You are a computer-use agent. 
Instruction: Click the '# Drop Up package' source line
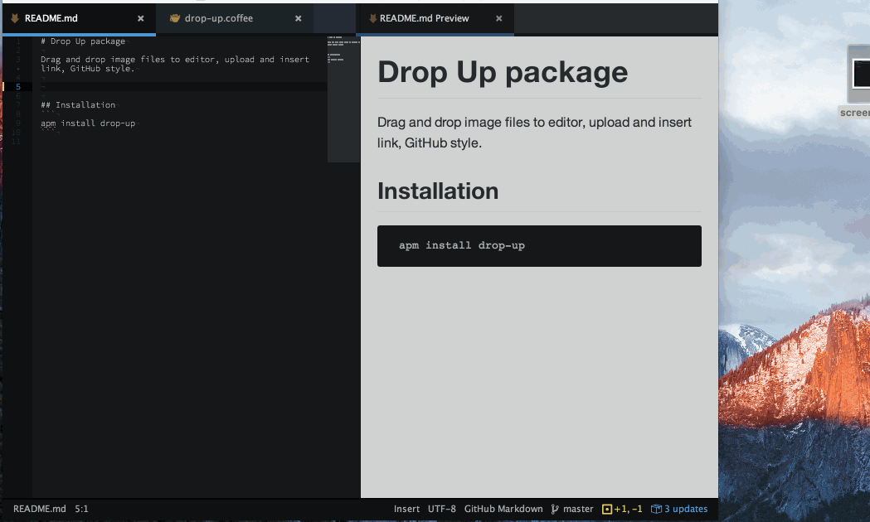tap(83, 41)
